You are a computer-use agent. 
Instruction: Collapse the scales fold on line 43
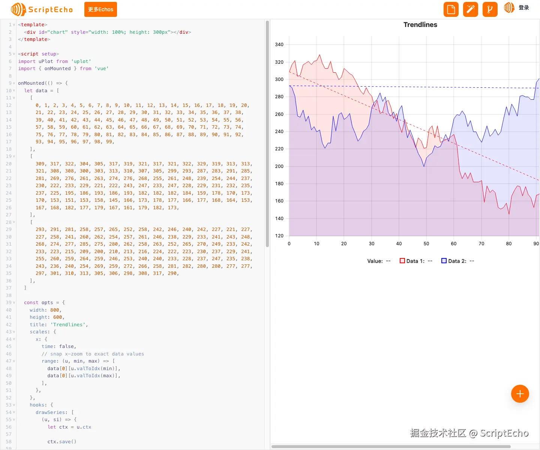(x=14, y=332)
